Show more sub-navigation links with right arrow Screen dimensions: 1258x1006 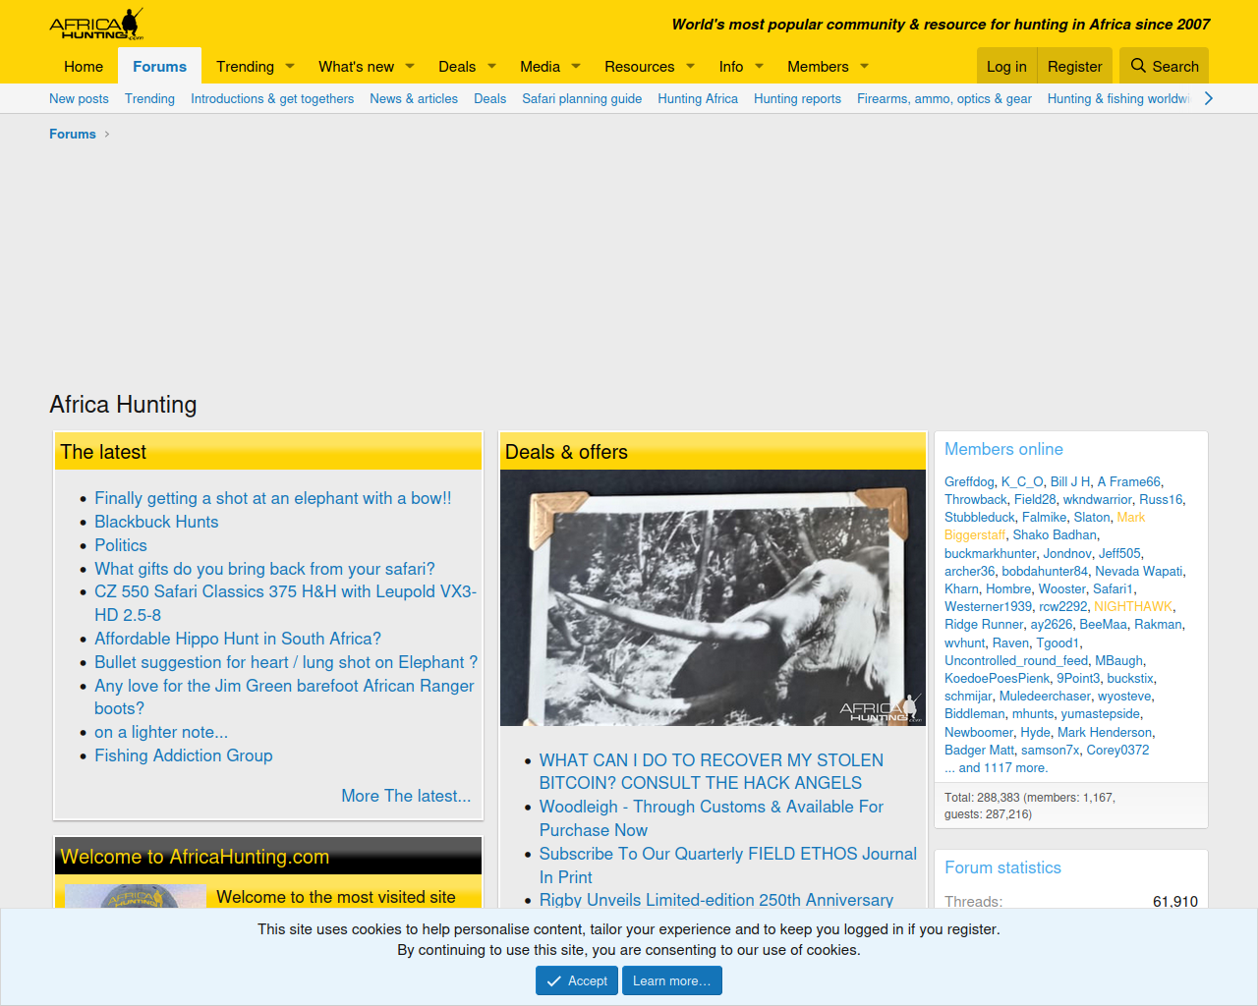pyautogui.click(x=1208, y=98)
